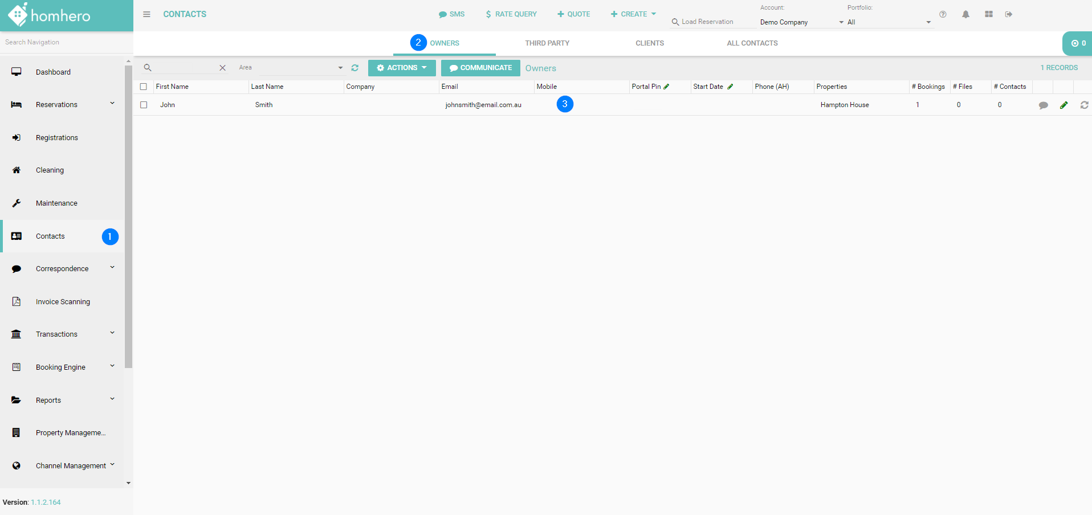Switch to the ALL CONTACTS tab

coord(752,43)
